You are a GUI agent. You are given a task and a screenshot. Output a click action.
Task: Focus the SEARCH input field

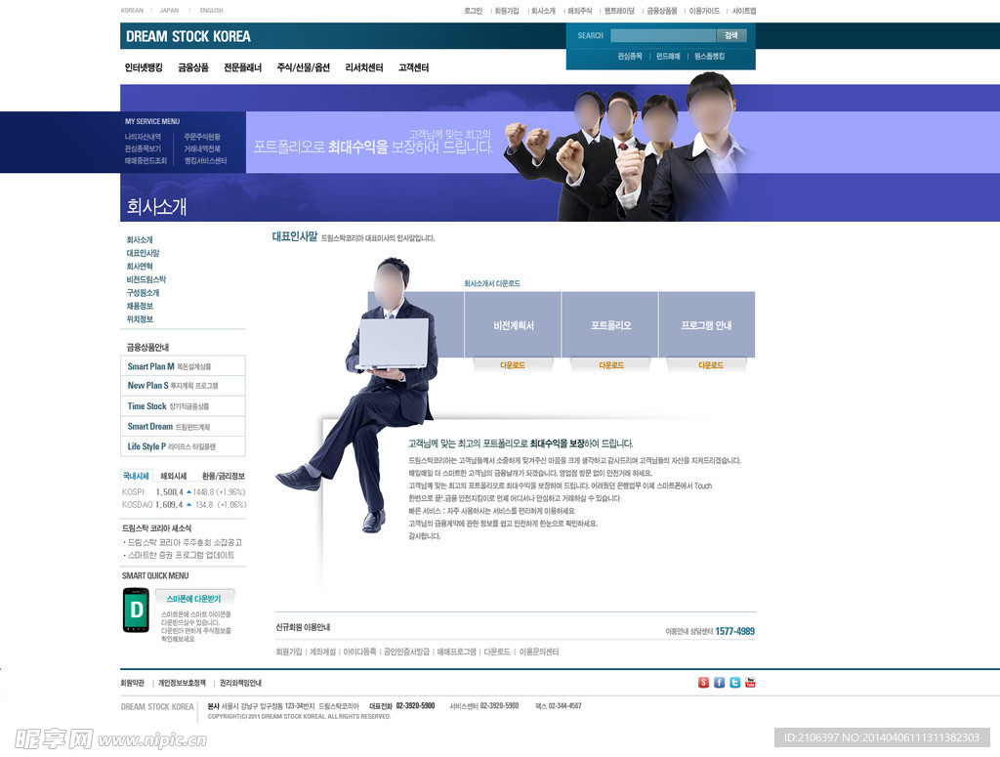point(663,36)
